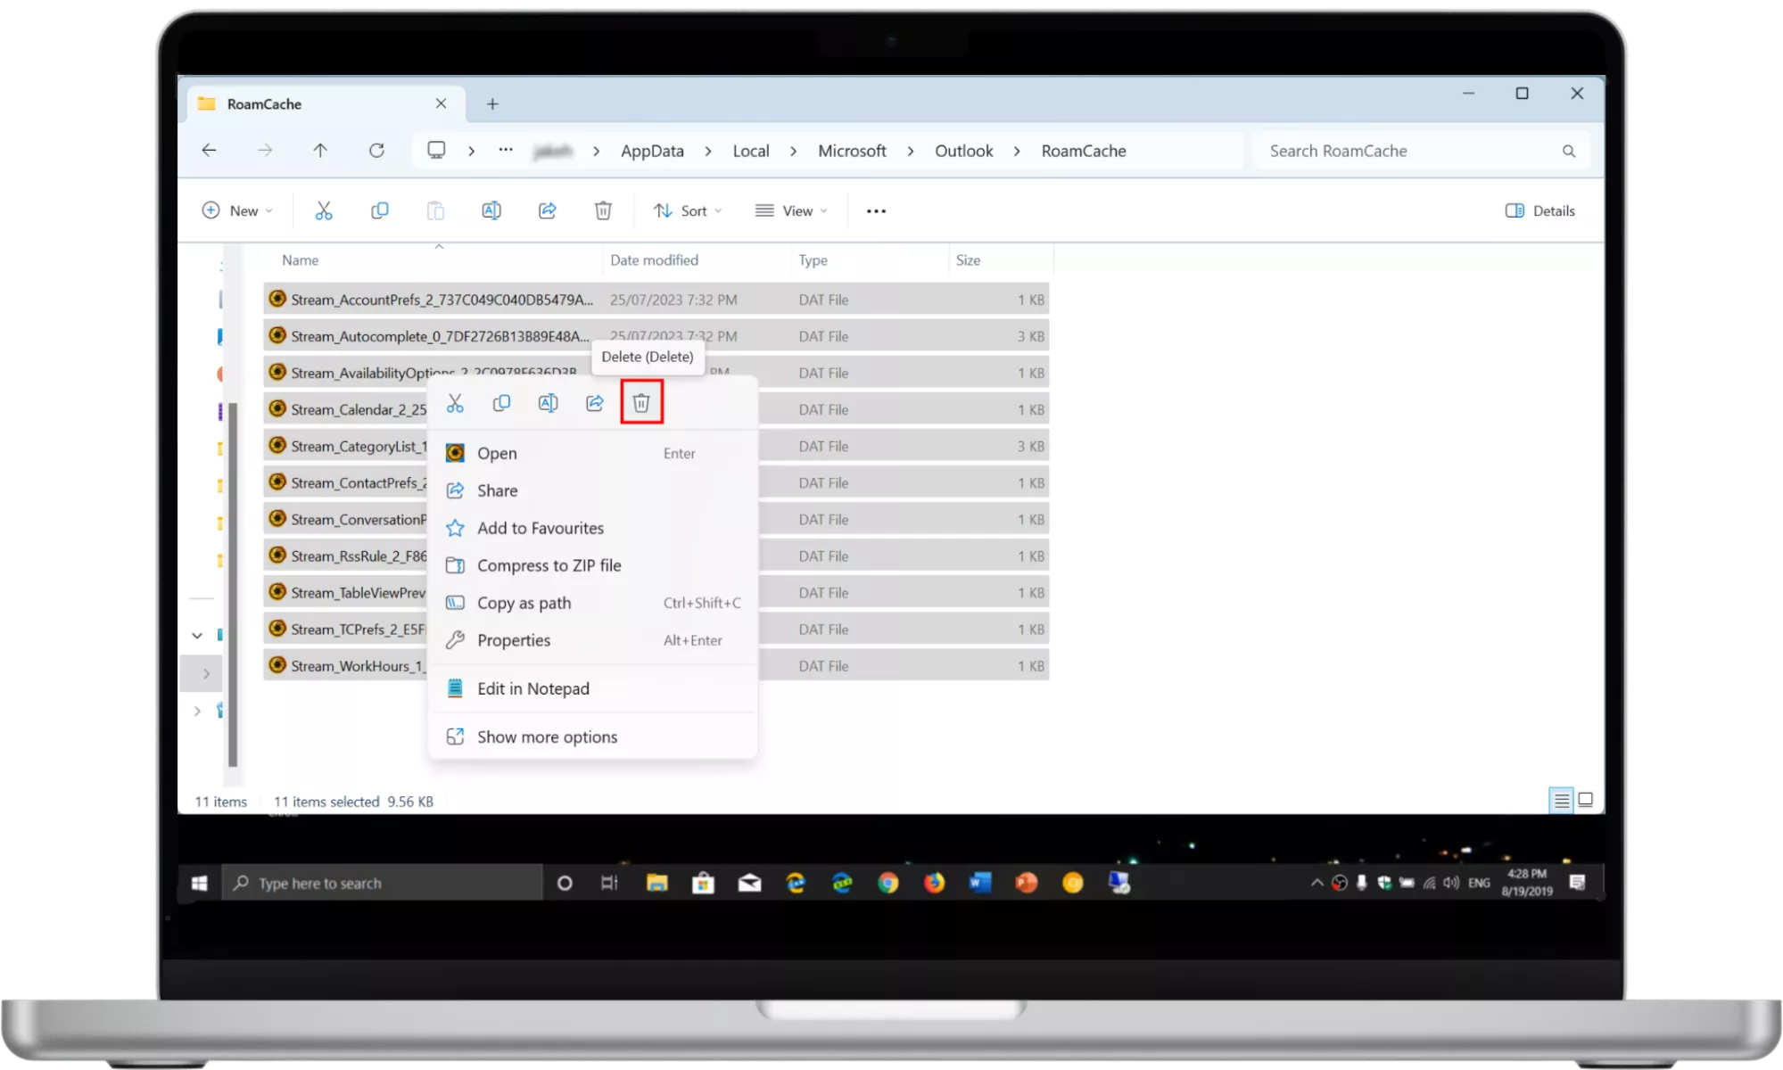Toggle the Details pane
Image resolution: width=1783 pixels, height=1070 pixels.
(x=1539, y=210)
